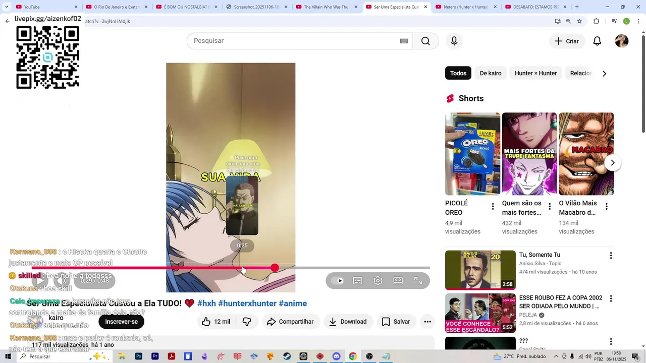Viewport: 646px width, 363px height.
Task: Open options for ESSE ROUBO FEZ A COPA video
Action: (x=611, y=298)
